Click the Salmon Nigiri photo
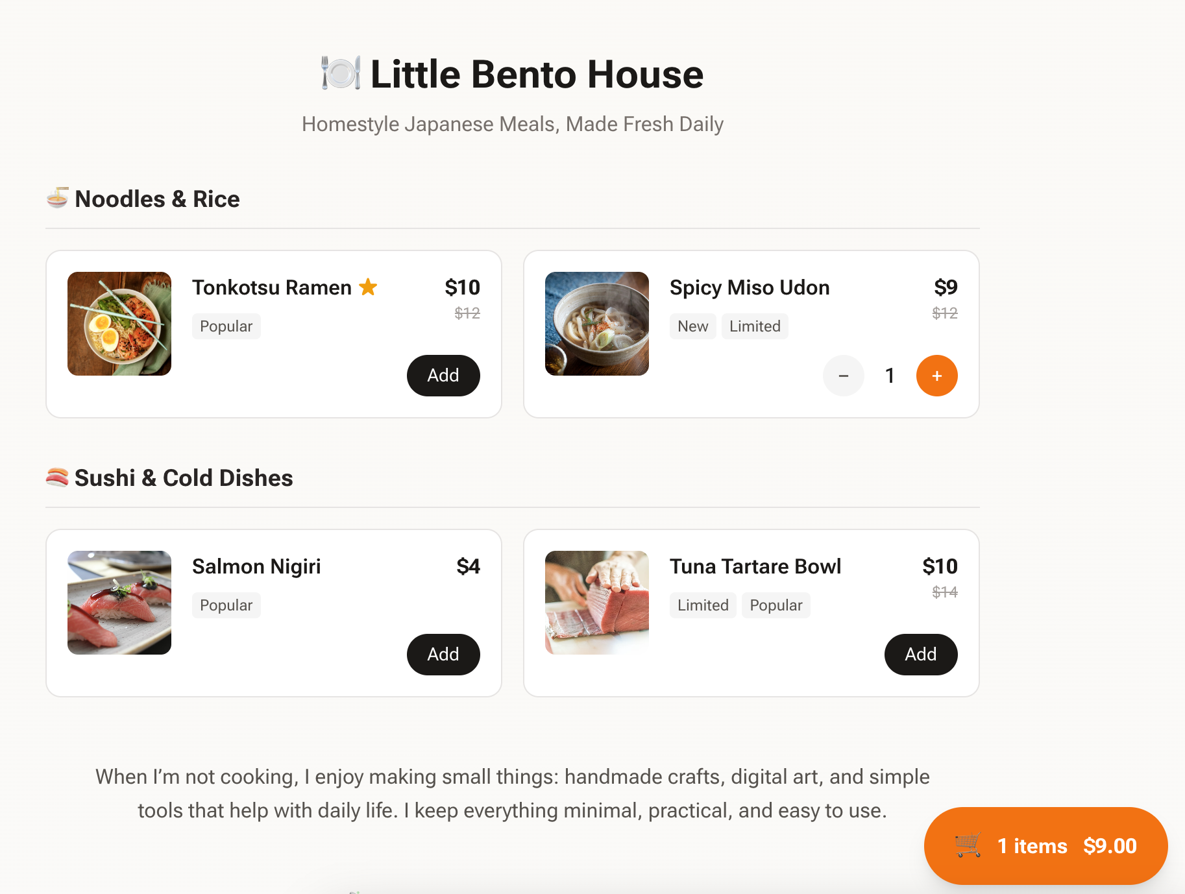The height and width of the screenshot is (894, 1185). coord(119,603)
